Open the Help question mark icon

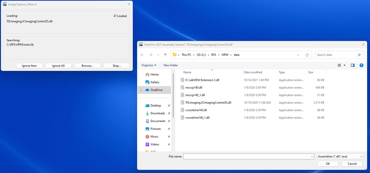(x=361, y=65)
